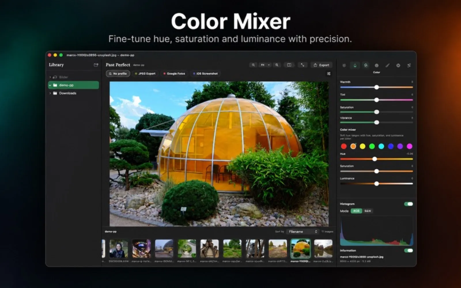This screenshot has width=461, height=288.
Task: Select the Color droplet panel icon
Action: coord(355,65)
